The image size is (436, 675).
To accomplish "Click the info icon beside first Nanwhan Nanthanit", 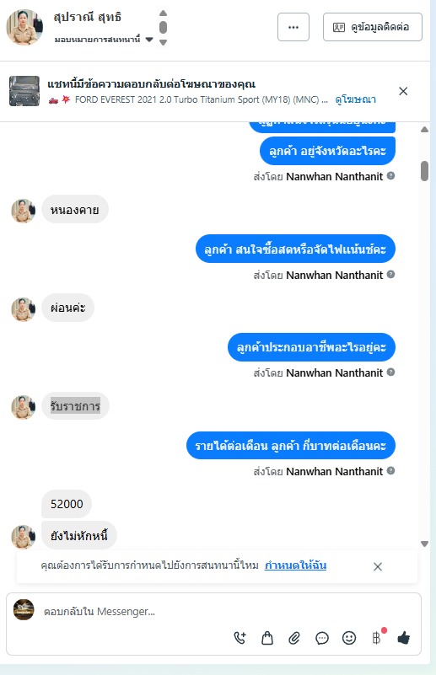I will [390, 175].
